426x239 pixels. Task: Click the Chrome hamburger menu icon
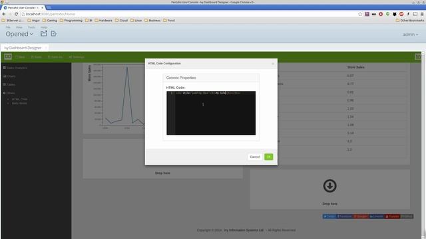[422, 14]
